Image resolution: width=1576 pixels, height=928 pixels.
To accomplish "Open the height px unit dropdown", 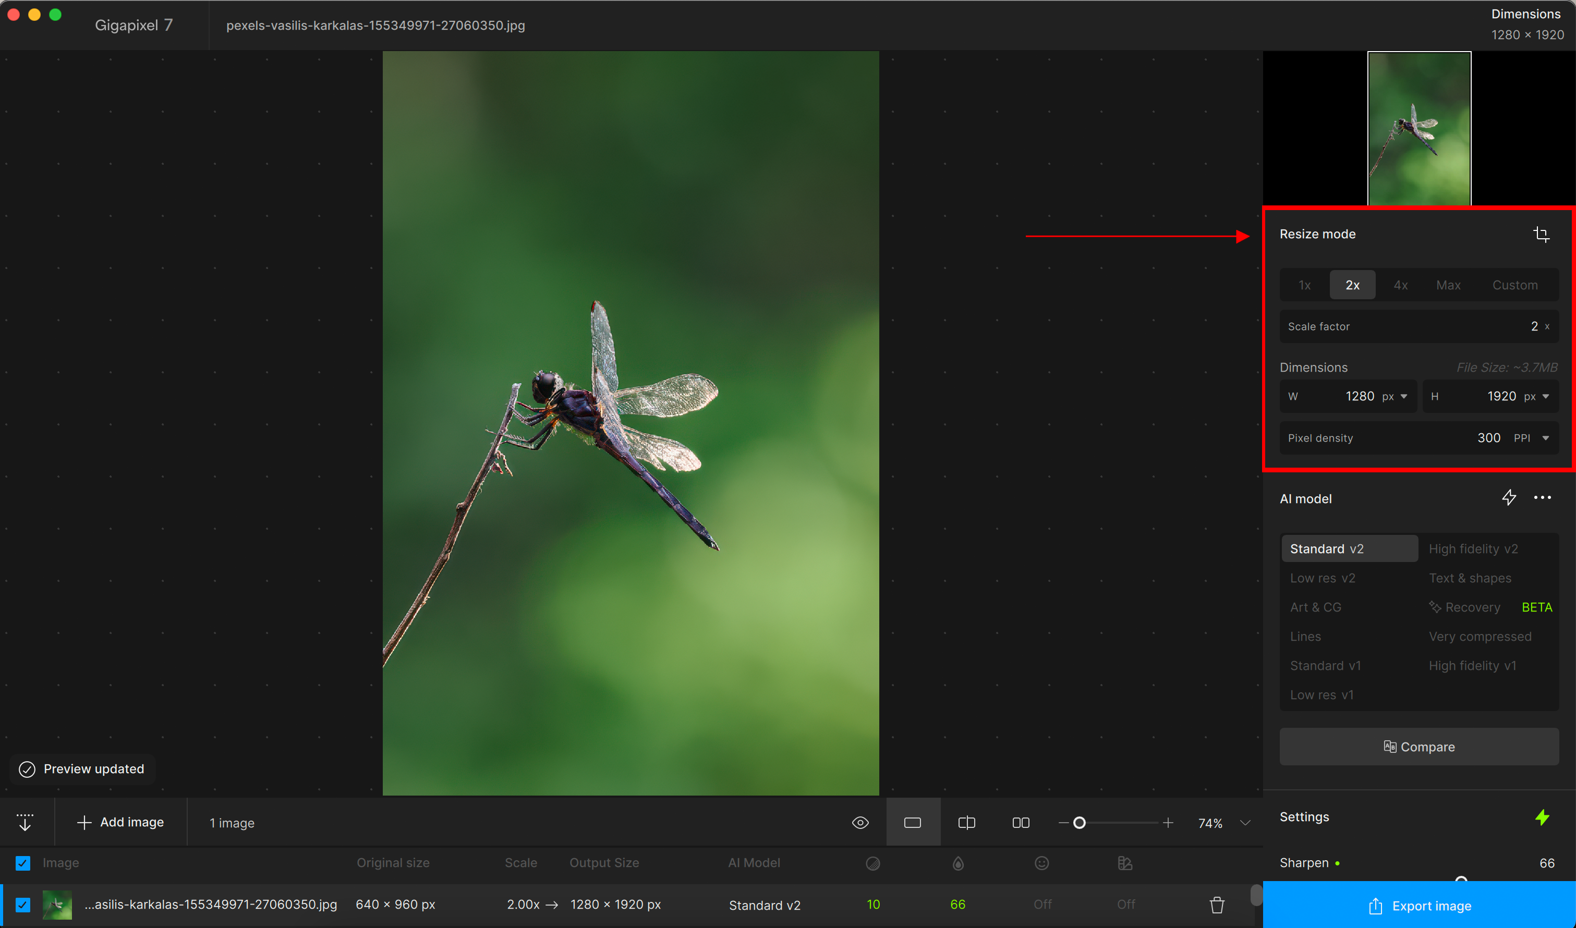I will pos(1536,396).
